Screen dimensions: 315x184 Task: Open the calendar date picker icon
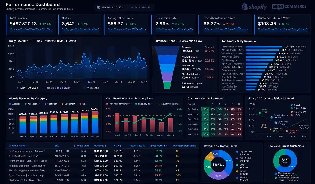click(98, 7)
